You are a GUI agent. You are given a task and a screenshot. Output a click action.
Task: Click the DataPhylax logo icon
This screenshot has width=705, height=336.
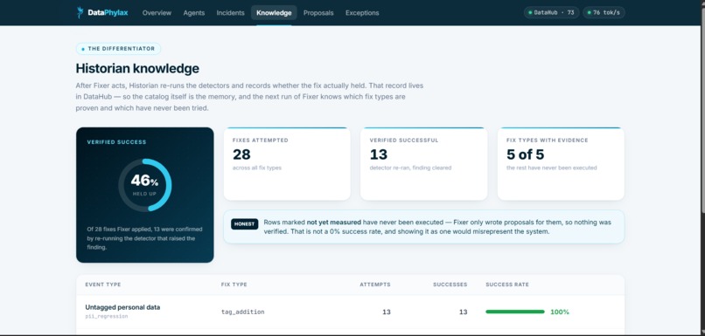80,12
